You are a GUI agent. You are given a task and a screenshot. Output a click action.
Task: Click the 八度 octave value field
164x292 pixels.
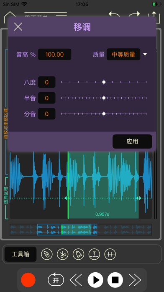click(x=46, y=82)
